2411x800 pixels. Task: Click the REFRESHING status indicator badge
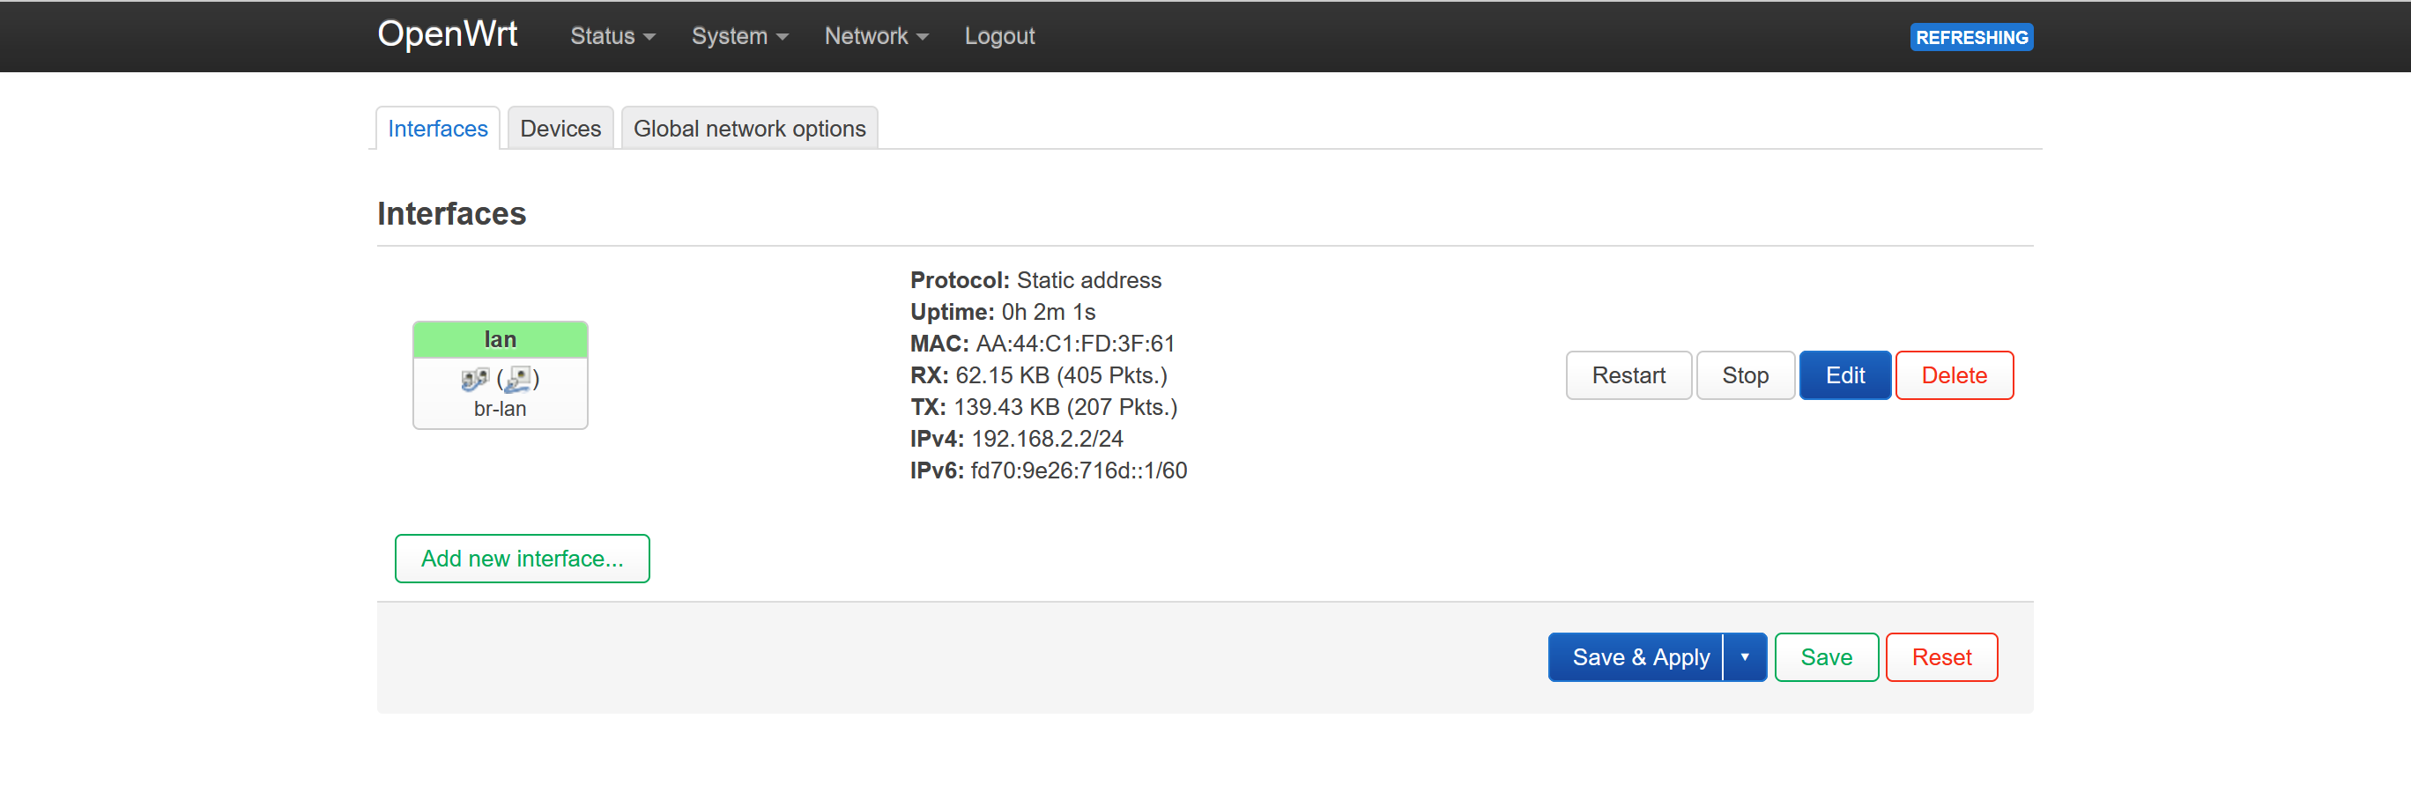click(1970, 37)
